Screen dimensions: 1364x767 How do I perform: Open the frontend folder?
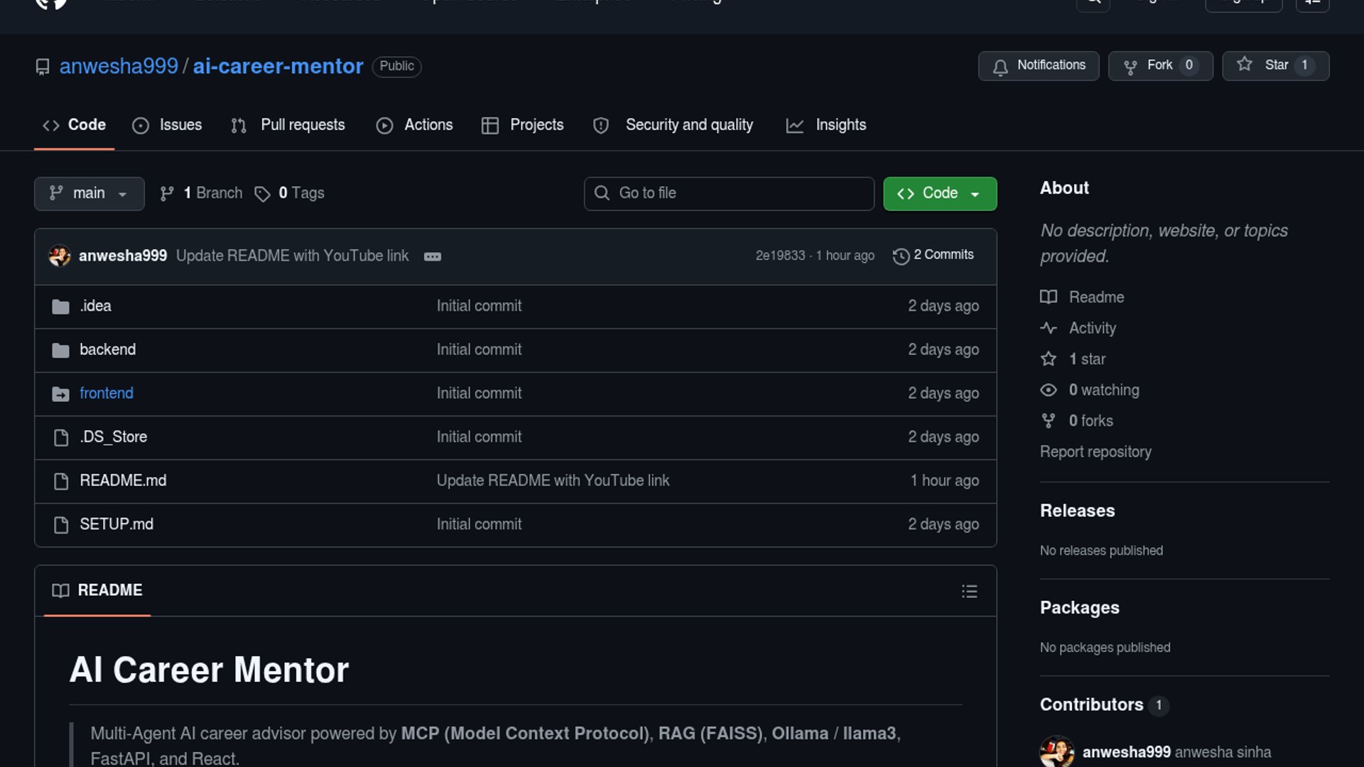[107, 393]
